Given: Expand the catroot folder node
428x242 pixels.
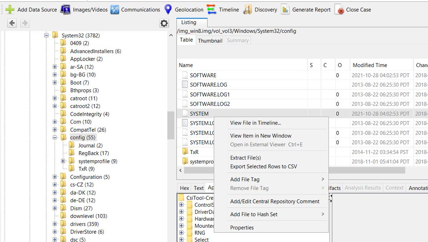Looking at the screenshot, I should 55,98.
